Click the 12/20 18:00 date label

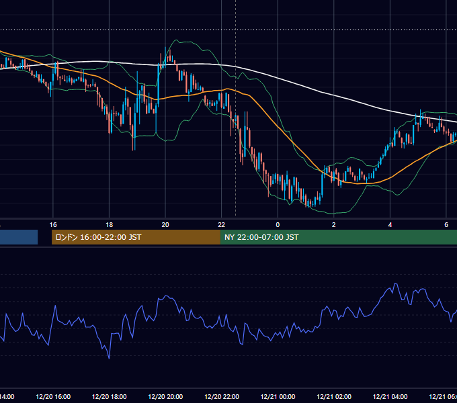point(110,396)
